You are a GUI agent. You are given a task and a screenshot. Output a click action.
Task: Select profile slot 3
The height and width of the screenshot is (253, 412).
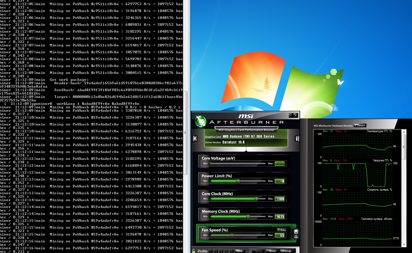pos(221,251)
